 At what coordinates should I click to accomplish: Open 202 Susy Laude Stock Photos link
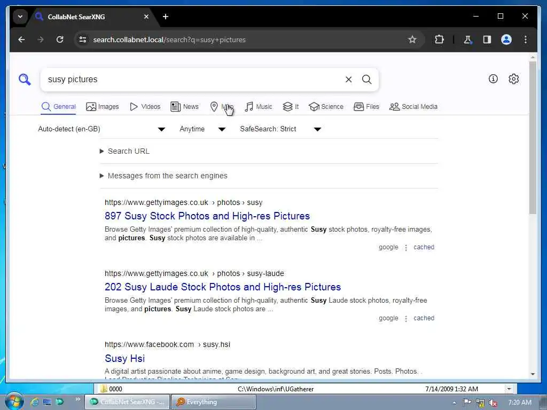[223, 287]
